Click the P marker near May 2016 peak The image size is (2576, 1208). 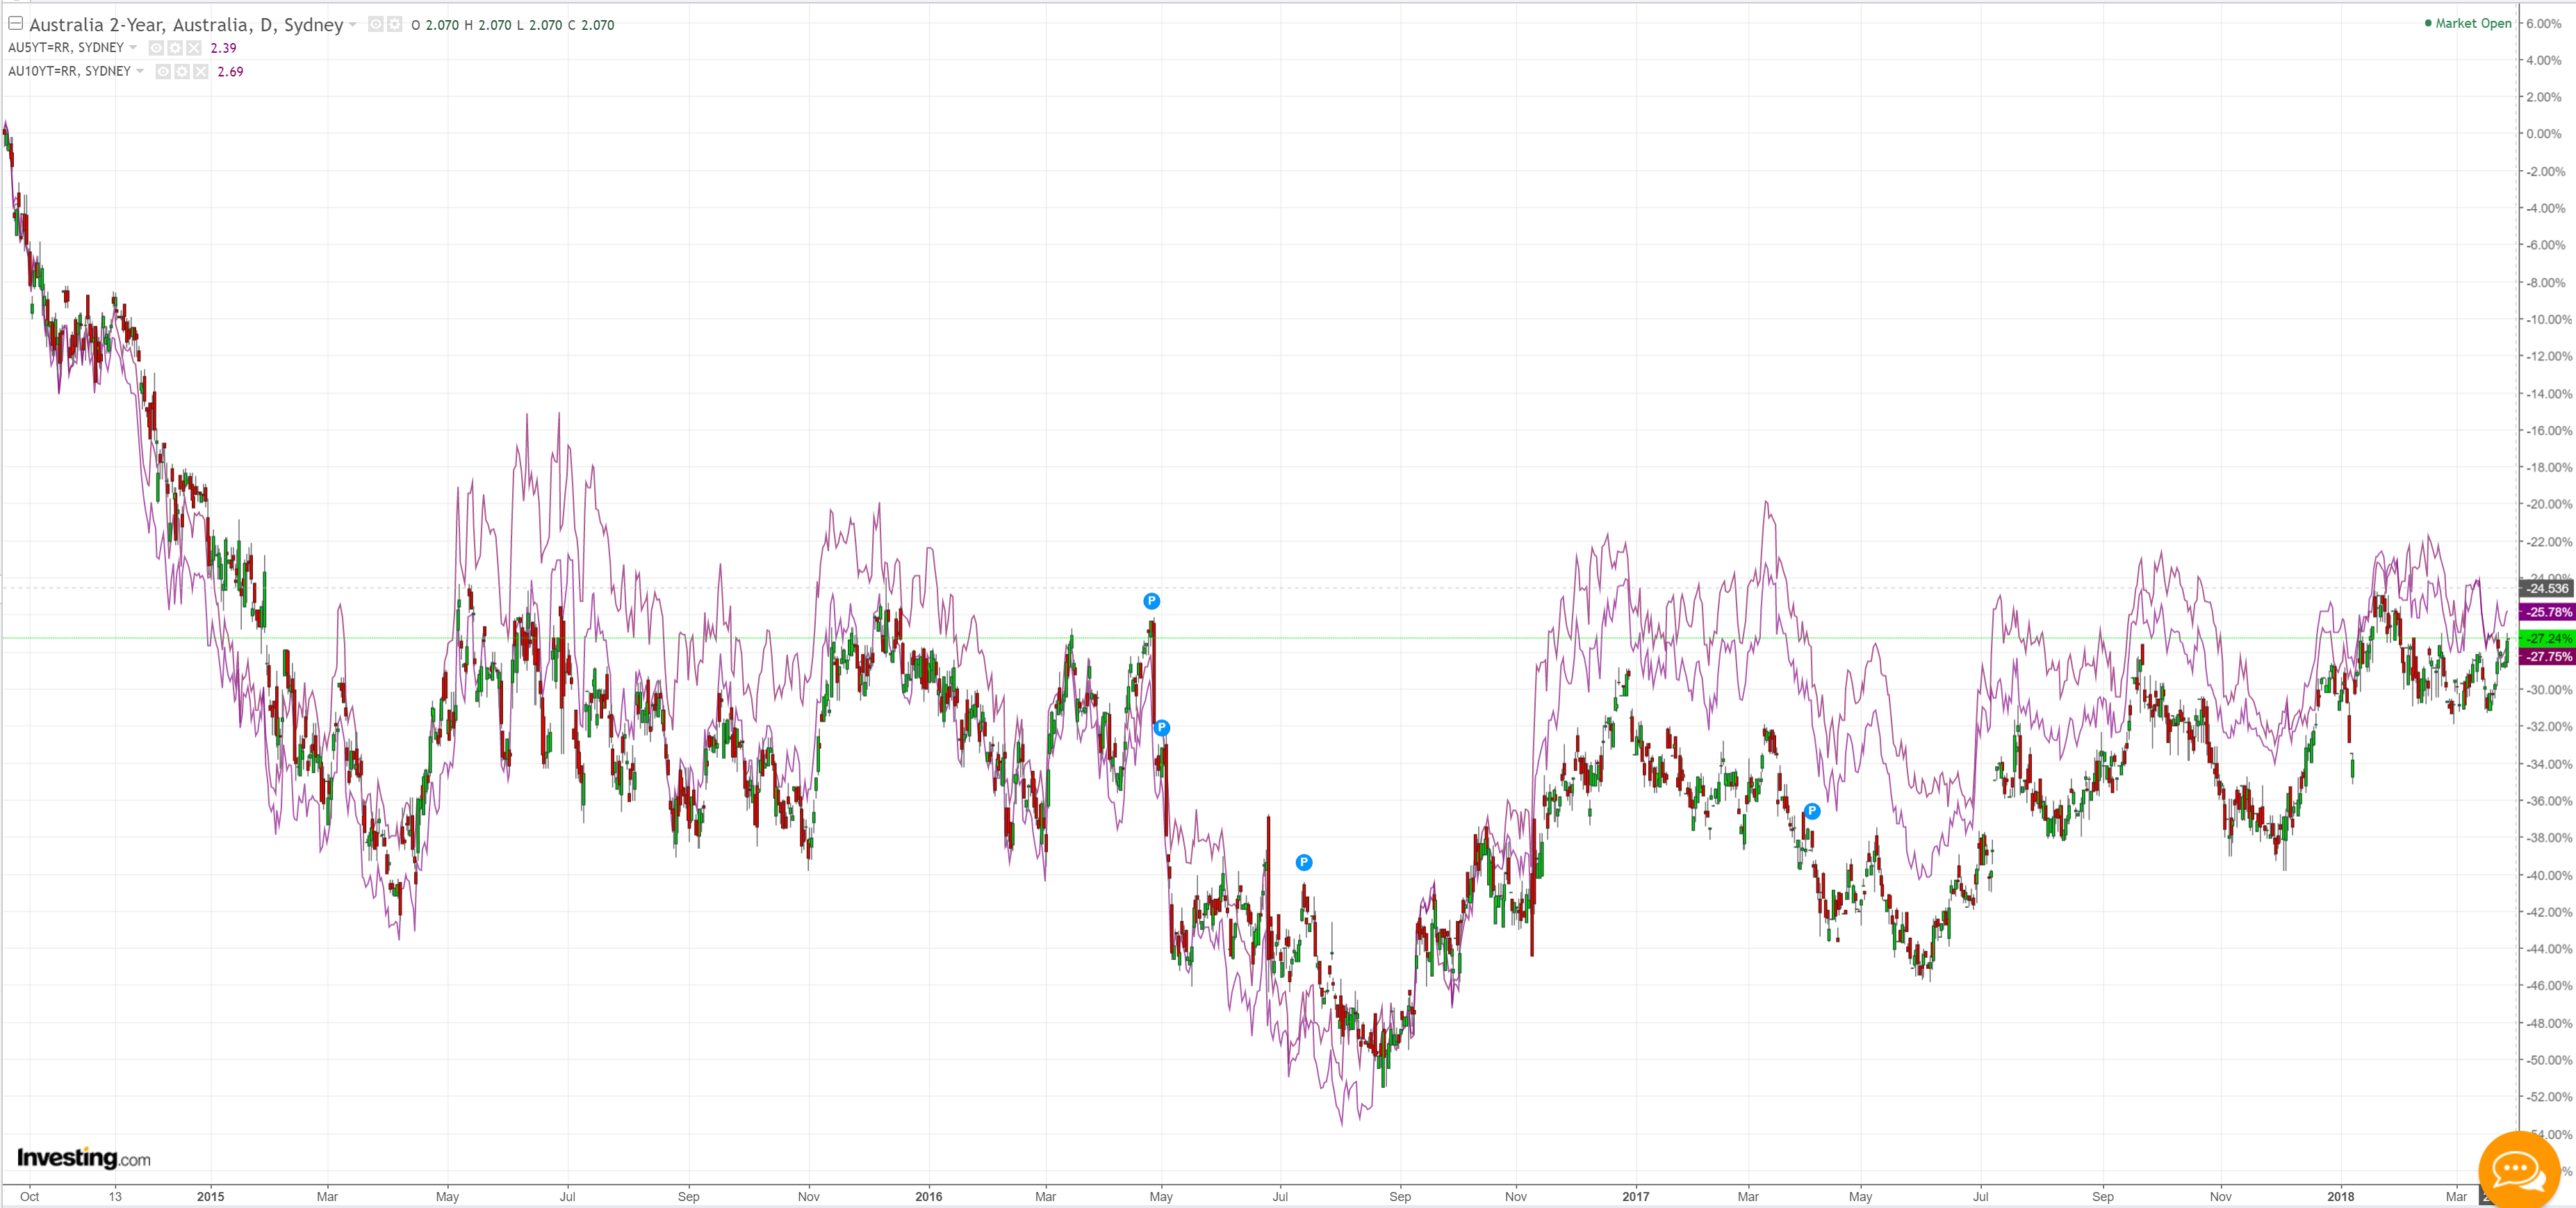click(1151, 601)
